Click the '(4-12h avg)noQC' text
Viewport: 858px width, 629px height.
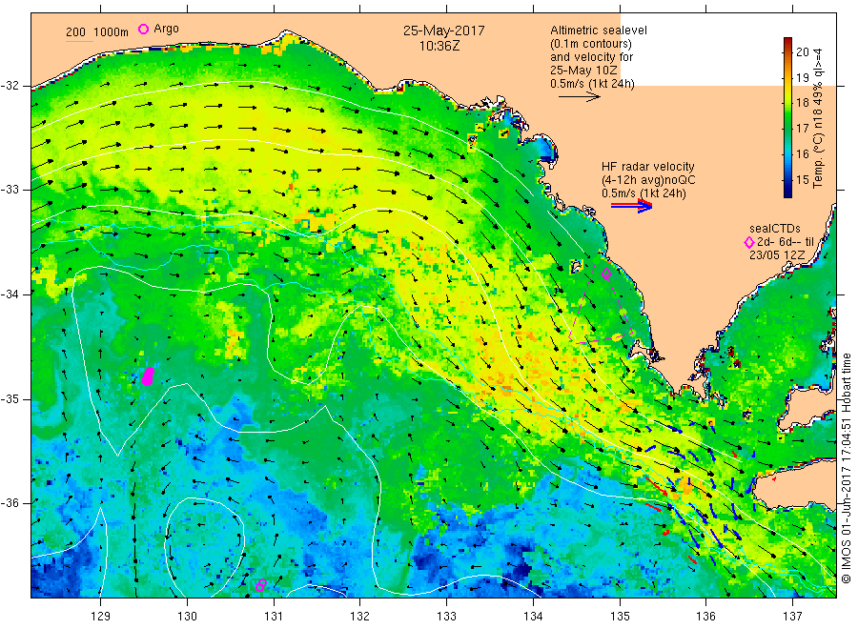pyautogui.click(x=648, y=180)
